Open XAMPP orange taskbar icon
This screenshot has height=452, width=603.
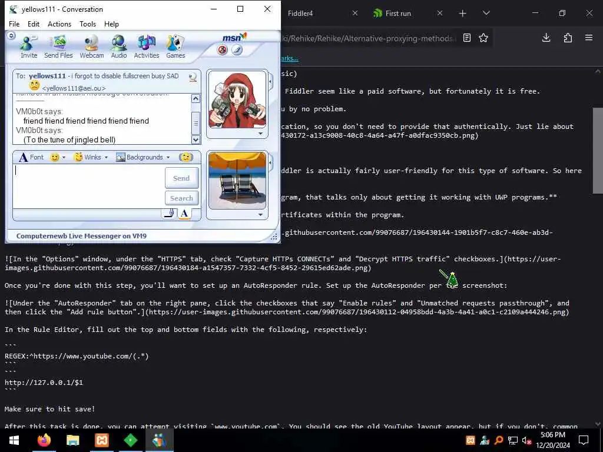click(x=102, y=440)
